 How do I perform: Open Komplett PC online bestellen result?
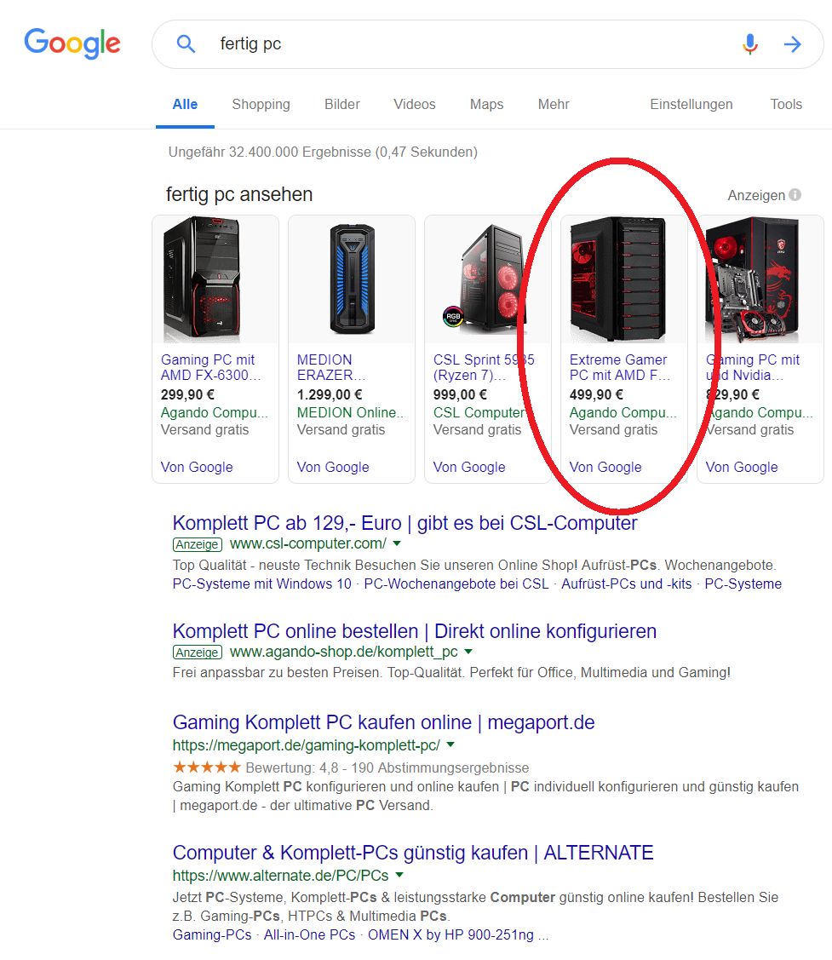(415, 631)
